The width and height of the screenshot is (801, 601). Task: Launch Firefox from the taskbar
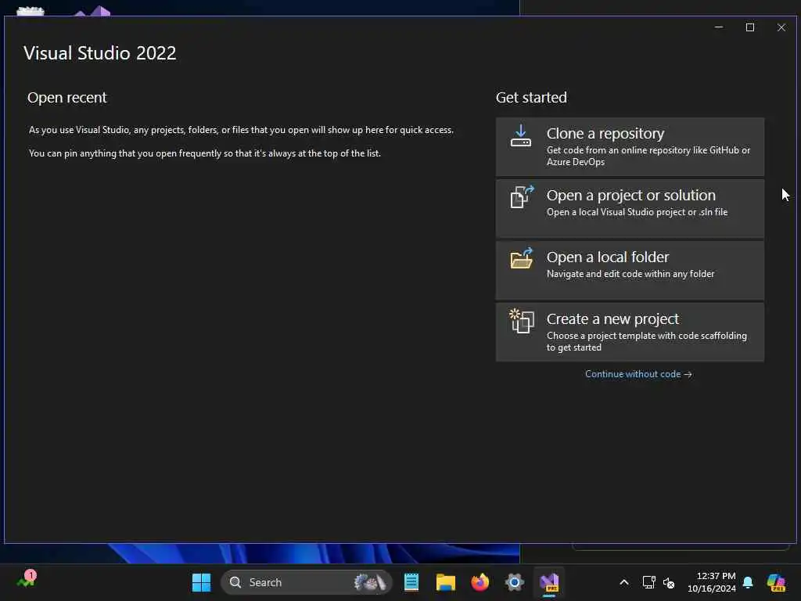pos(480,582)
